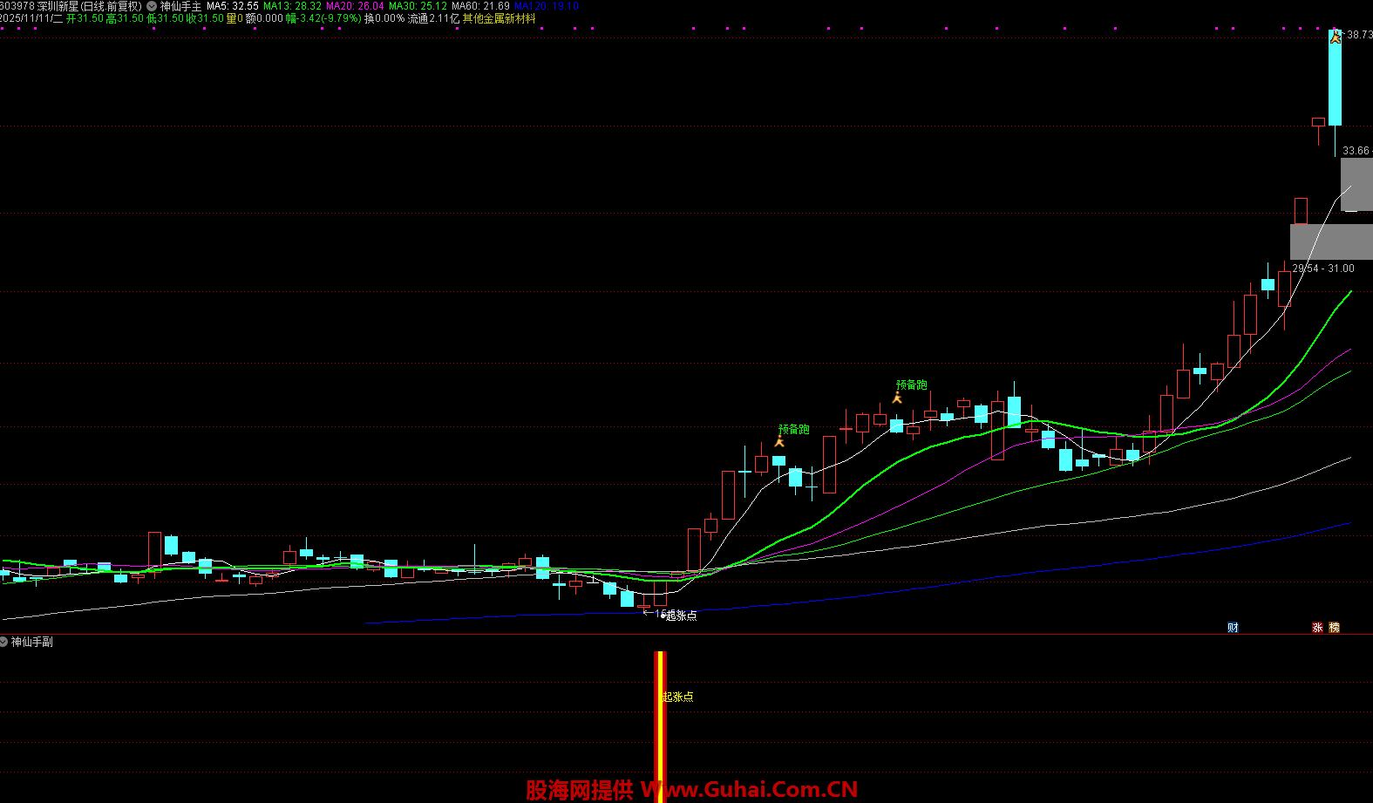This screenshot has width=1373, height=803.
Task: Select the MA13 green value label
Action: (293, 6)
